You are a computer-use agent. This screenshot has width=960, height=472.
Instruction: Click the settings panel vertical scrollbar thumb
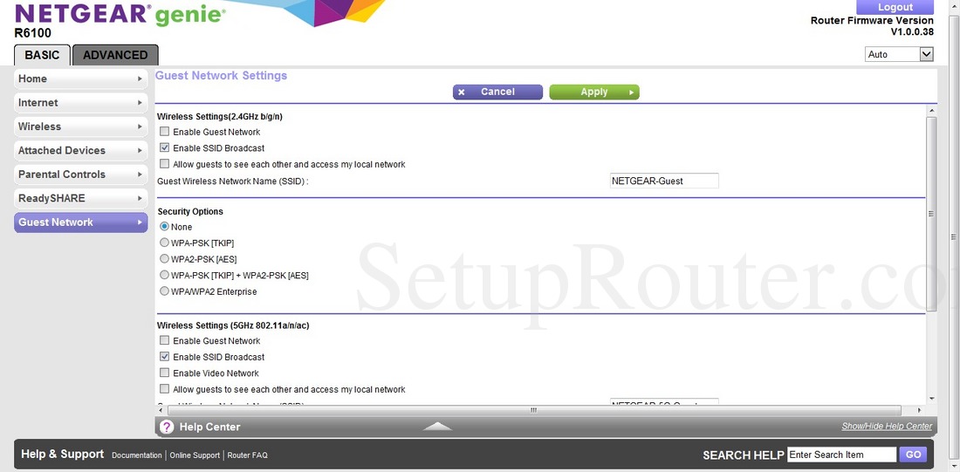pos(931,214)
